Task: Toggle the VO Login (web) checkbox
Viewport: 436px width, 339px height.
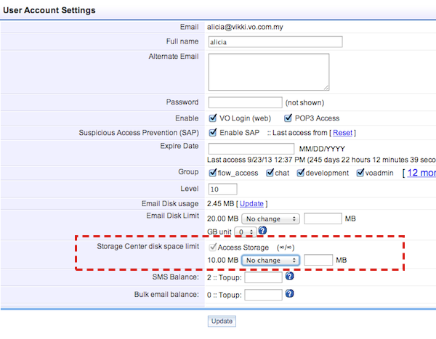Action: (x=213, y=118)
